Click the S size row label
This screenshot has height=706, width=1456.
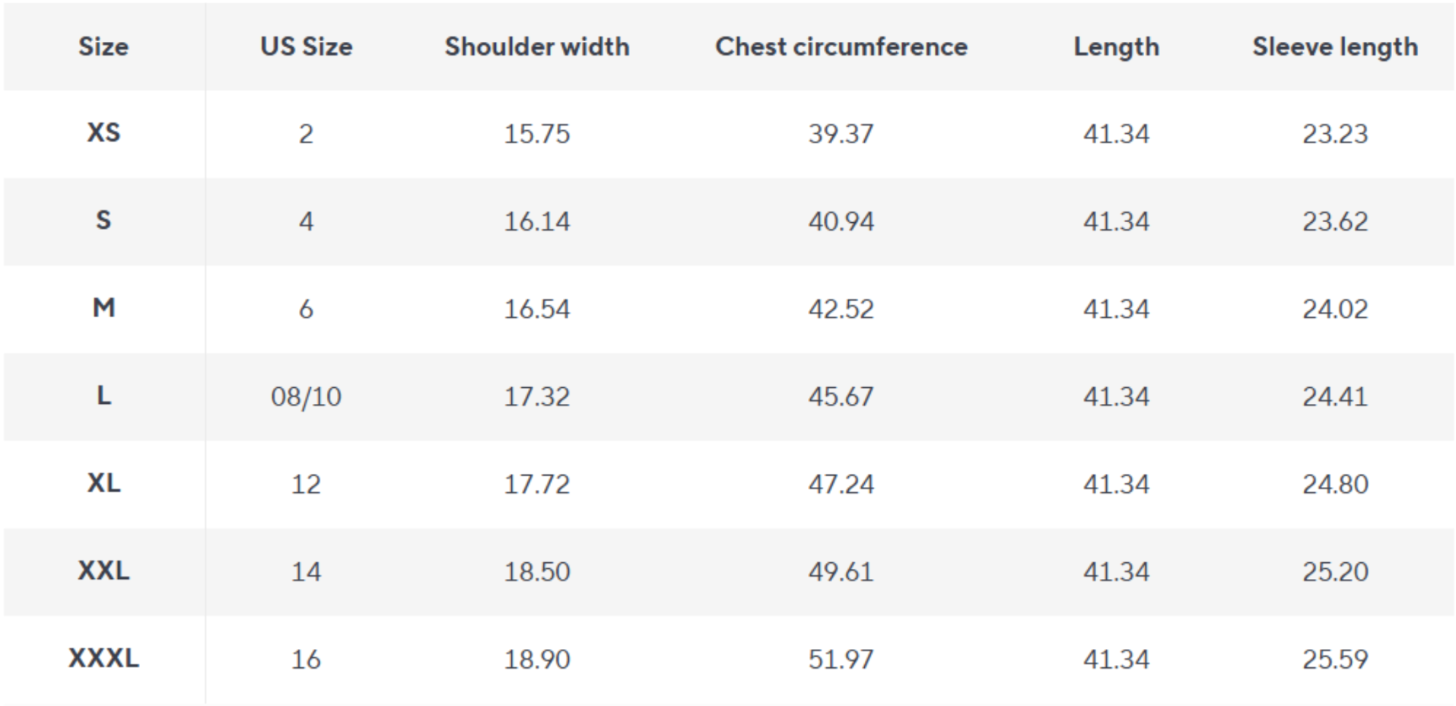pyautogui.click(x=103, y=221)
